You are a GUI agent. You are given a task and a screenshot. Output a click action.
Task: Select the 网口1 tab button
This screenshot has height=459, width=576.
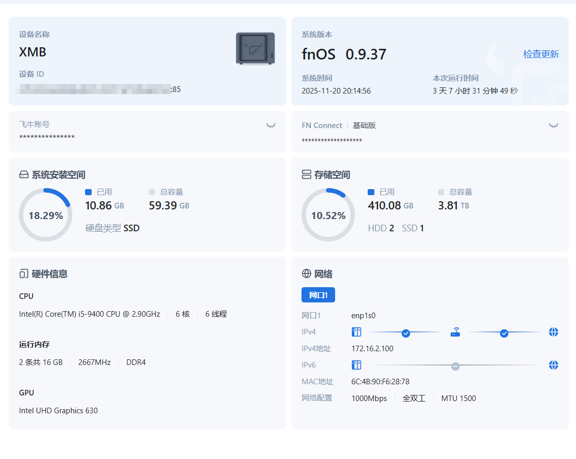(318, 295)
